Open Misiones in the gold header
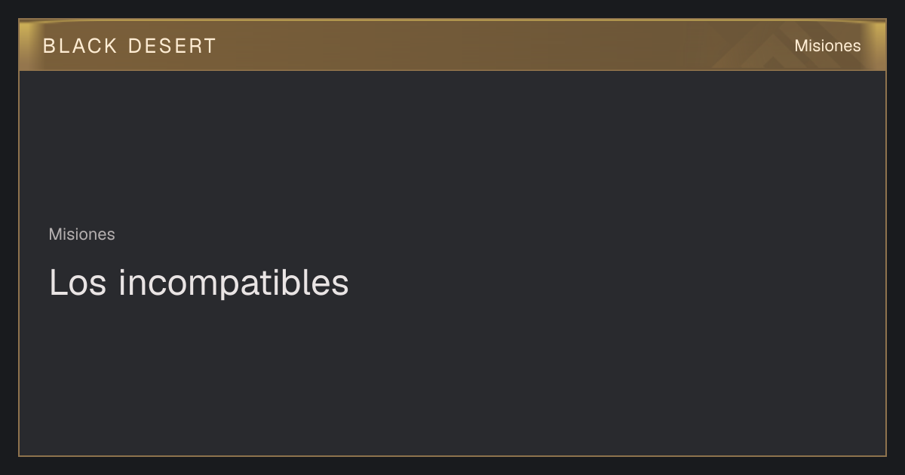This screenshot has height=475, width=905. click(827, 46)
